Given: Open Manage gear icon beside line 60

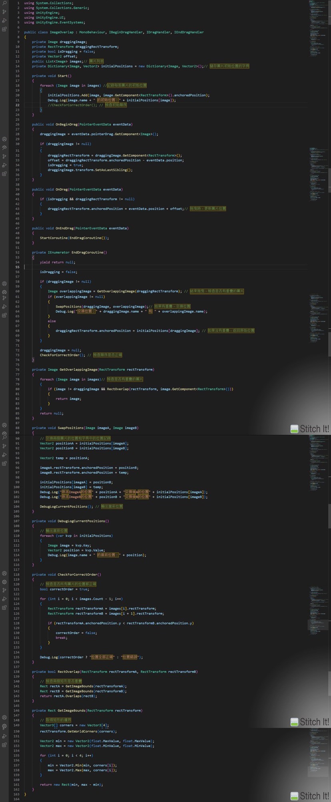Looking at the screenshot, I should (x=4, y=292).
